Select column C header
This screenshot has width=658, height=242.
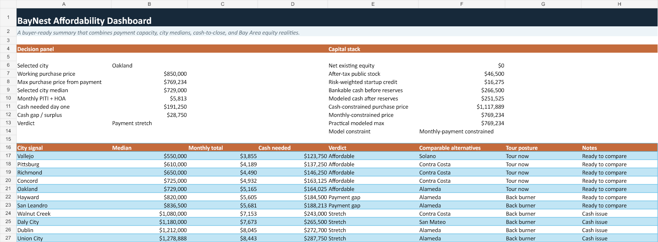tap(223, 4)
